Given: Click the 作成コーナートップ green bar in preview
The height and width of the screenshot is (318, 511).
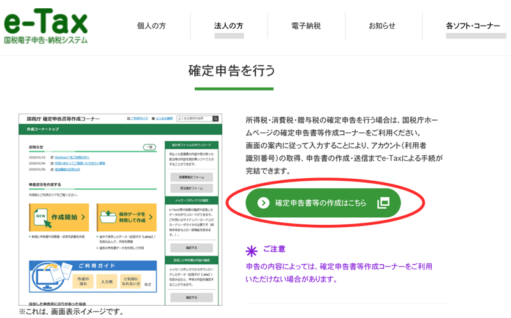Looking at the screenshot, I should [x=120, y=130].
